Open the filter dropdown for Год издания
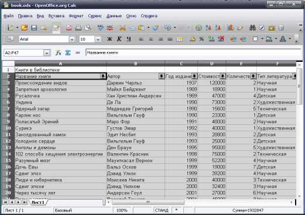The width and height of the screenshot is (305, 215). [194, 76]
